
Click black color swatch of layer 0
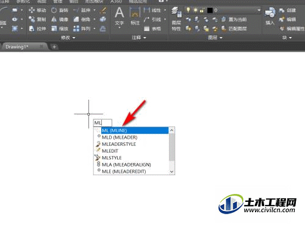click(210, 10)
